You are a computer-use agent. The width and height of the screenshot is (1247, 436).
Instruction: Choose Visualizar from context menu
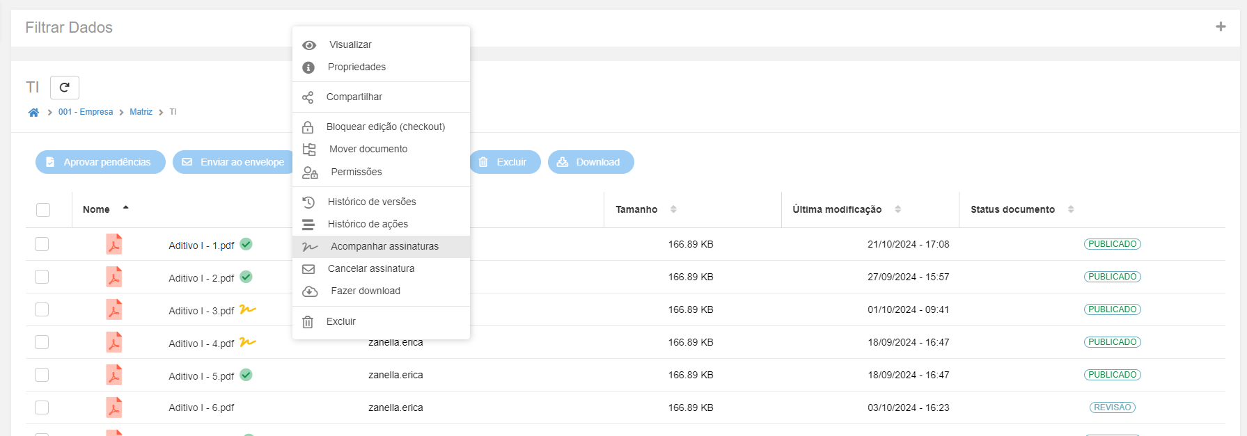[x=381, y=45]
